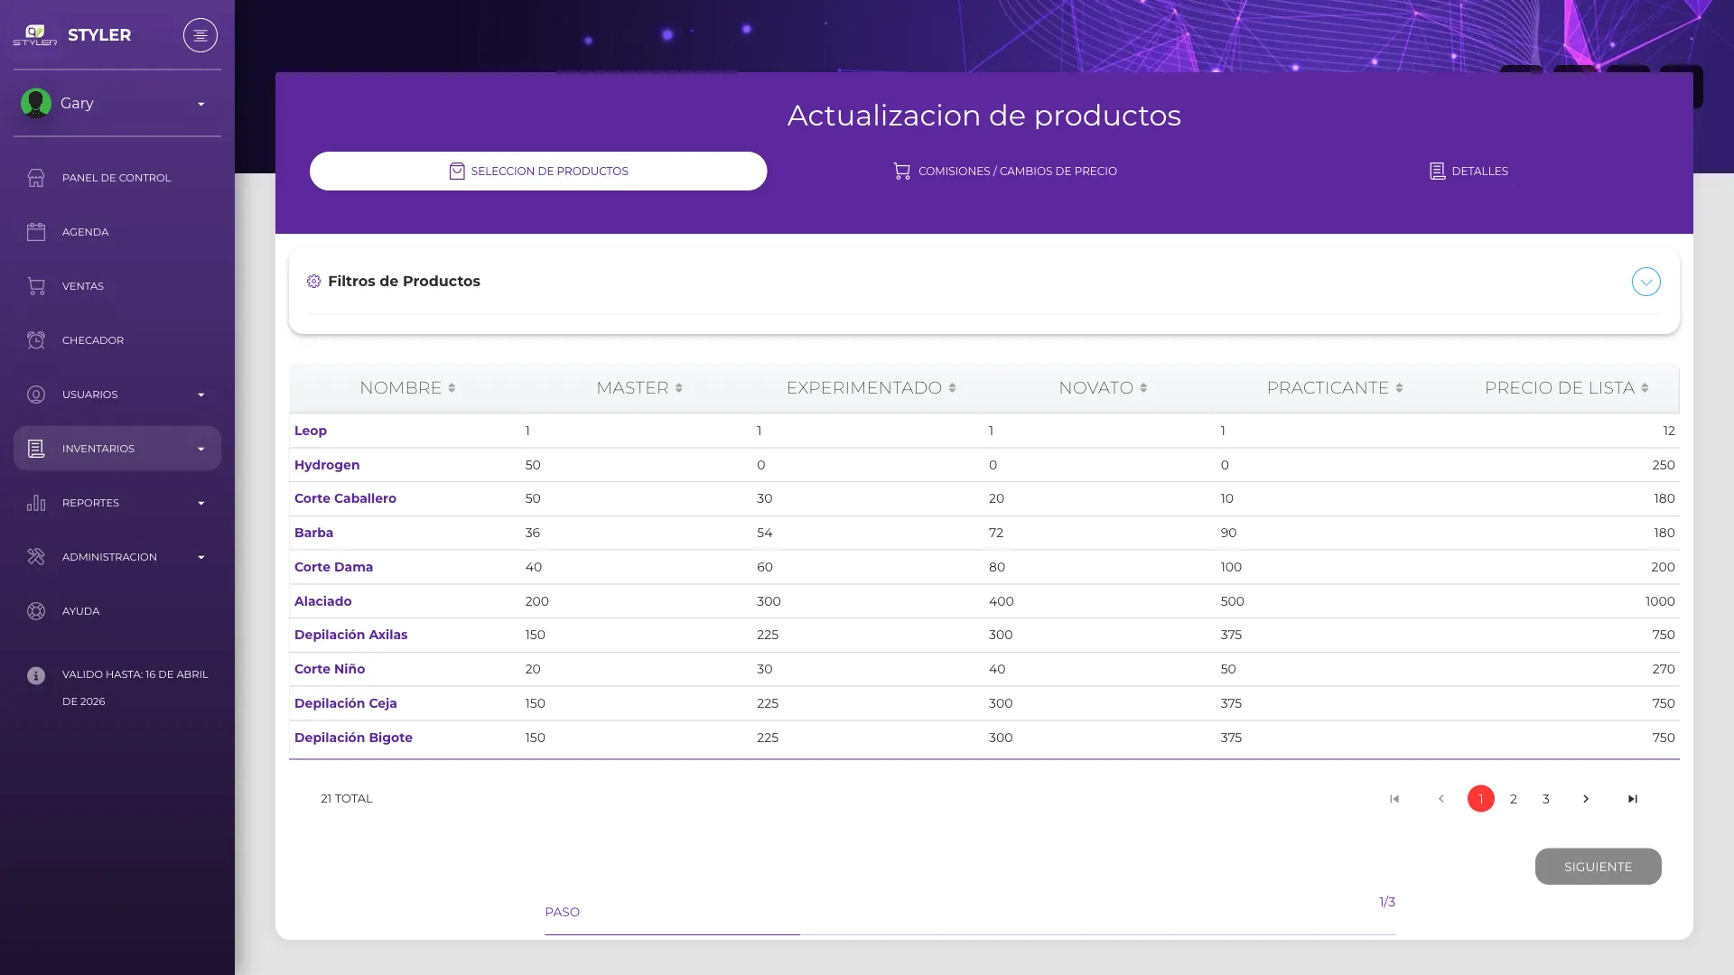Expand the Usuarios submenu arrow
Screen dimensions: 1734x975
pos(201,395)
